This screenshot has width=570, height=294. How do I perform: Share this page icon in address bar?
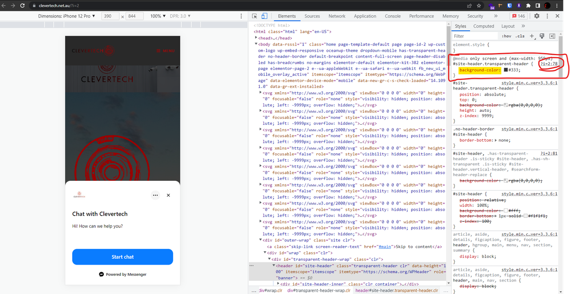469,5
